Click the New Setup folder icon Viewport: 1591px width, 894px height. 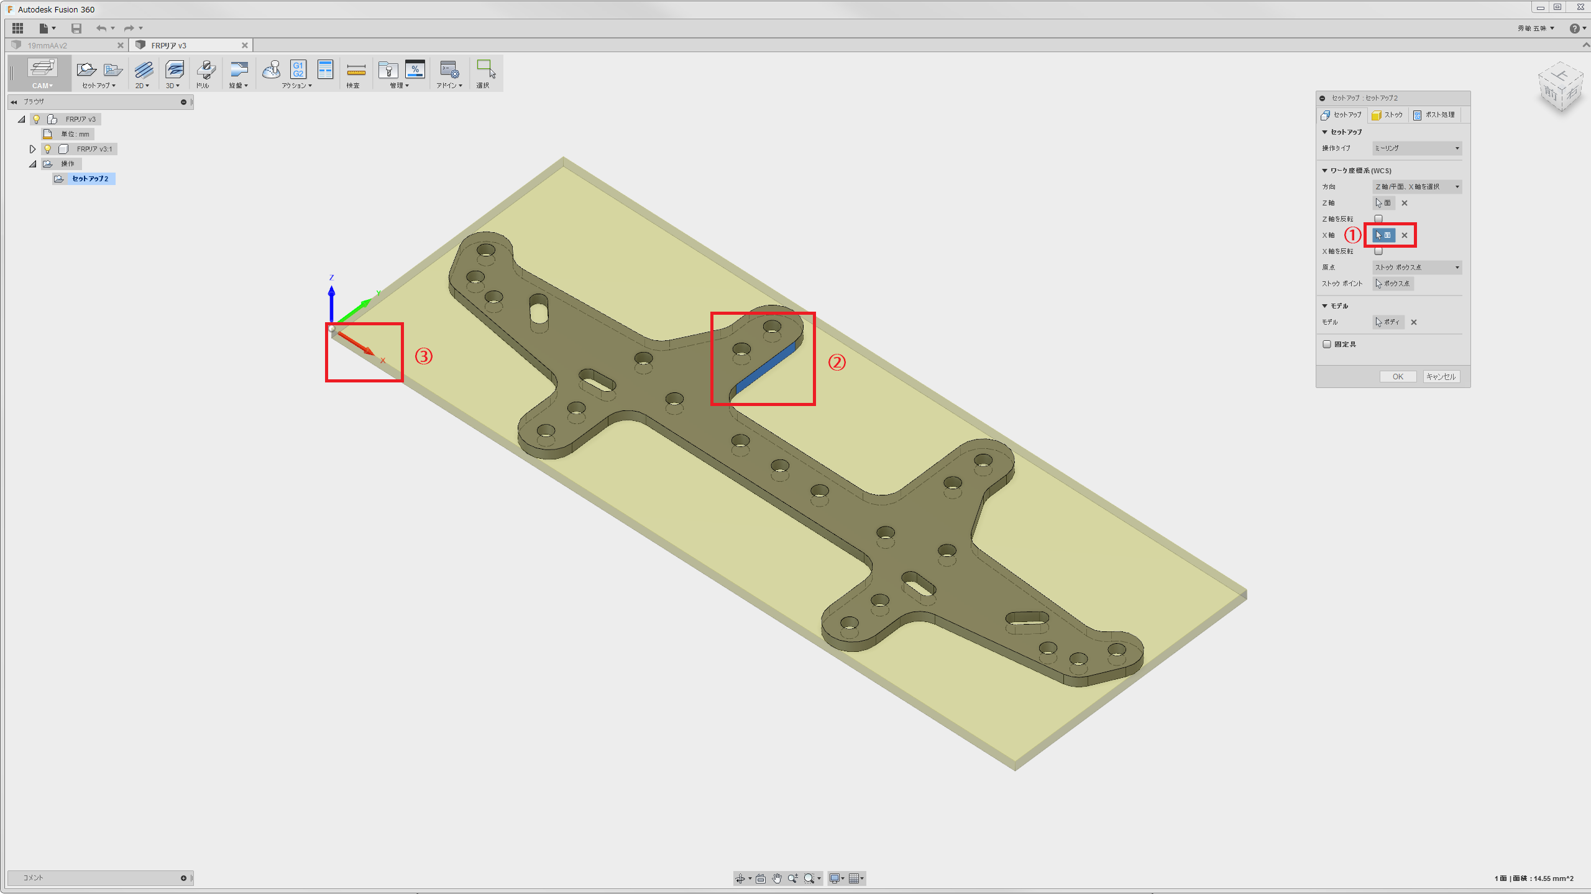86,70
